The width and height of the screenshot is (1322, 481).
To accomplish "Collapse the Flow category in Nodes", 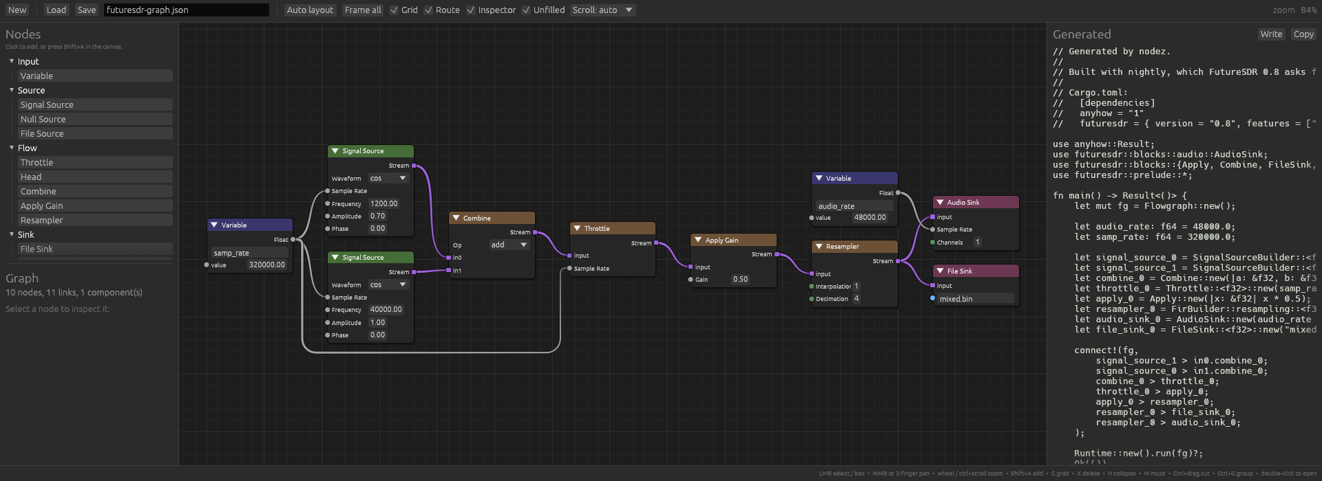I will [x=12, y=148].
